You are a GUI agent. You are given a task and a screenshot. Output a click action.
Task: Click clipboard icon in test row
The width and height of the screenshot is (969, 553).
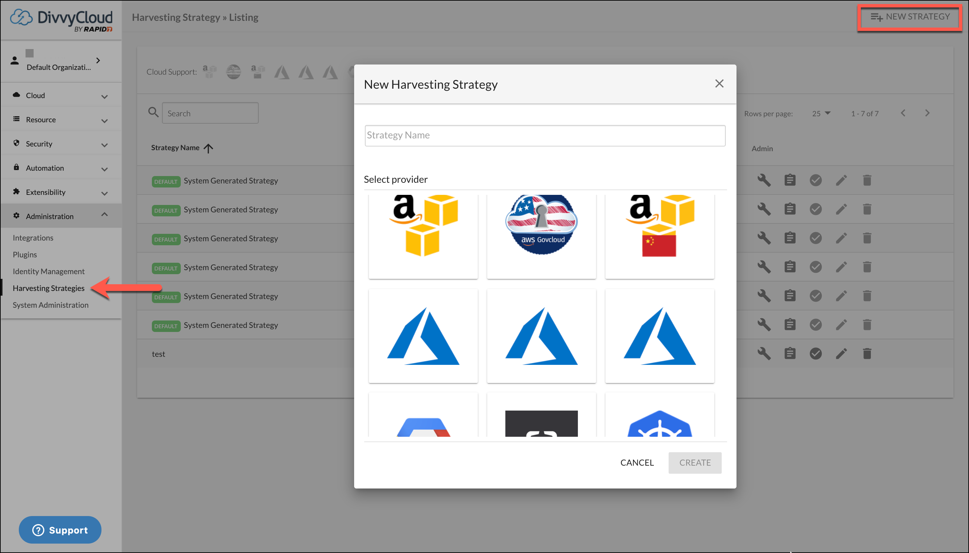790,353
